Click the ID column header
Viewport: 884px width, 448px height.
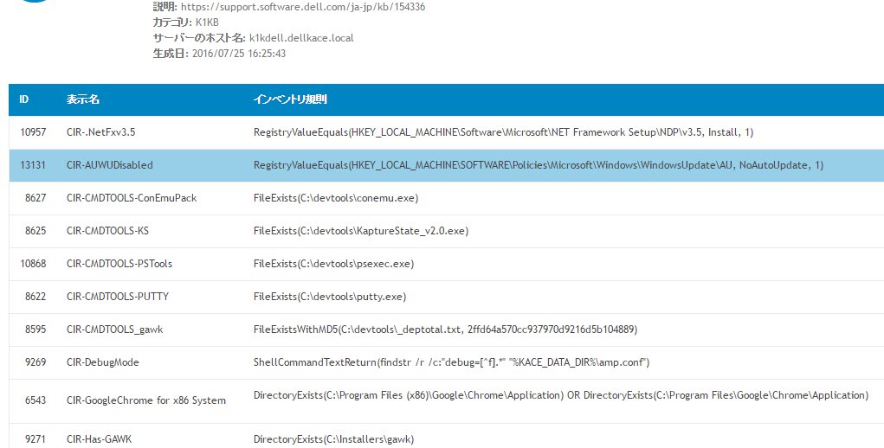23,99
